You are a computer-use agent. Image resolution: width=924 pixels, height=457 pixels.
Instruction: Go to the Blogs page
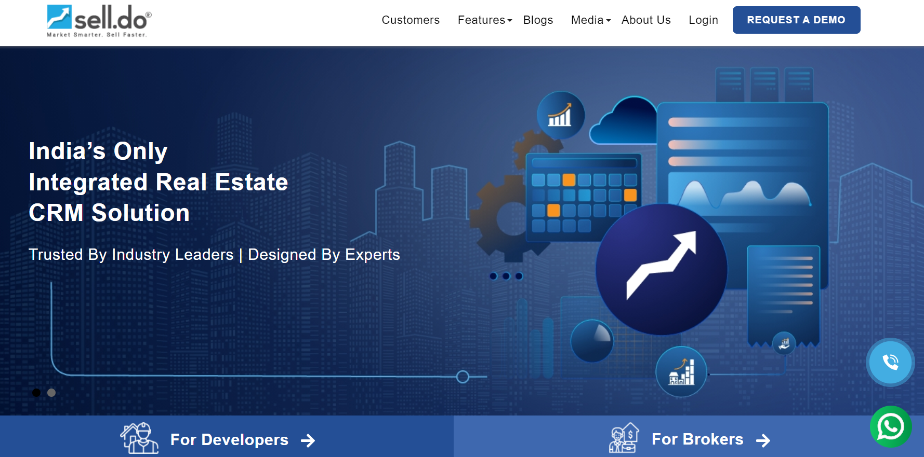click(x=538, y=20)
